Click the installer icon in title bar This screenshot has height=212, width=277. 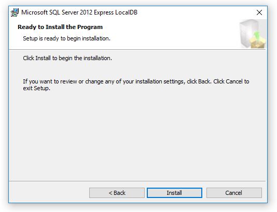(x=15, y=12)
